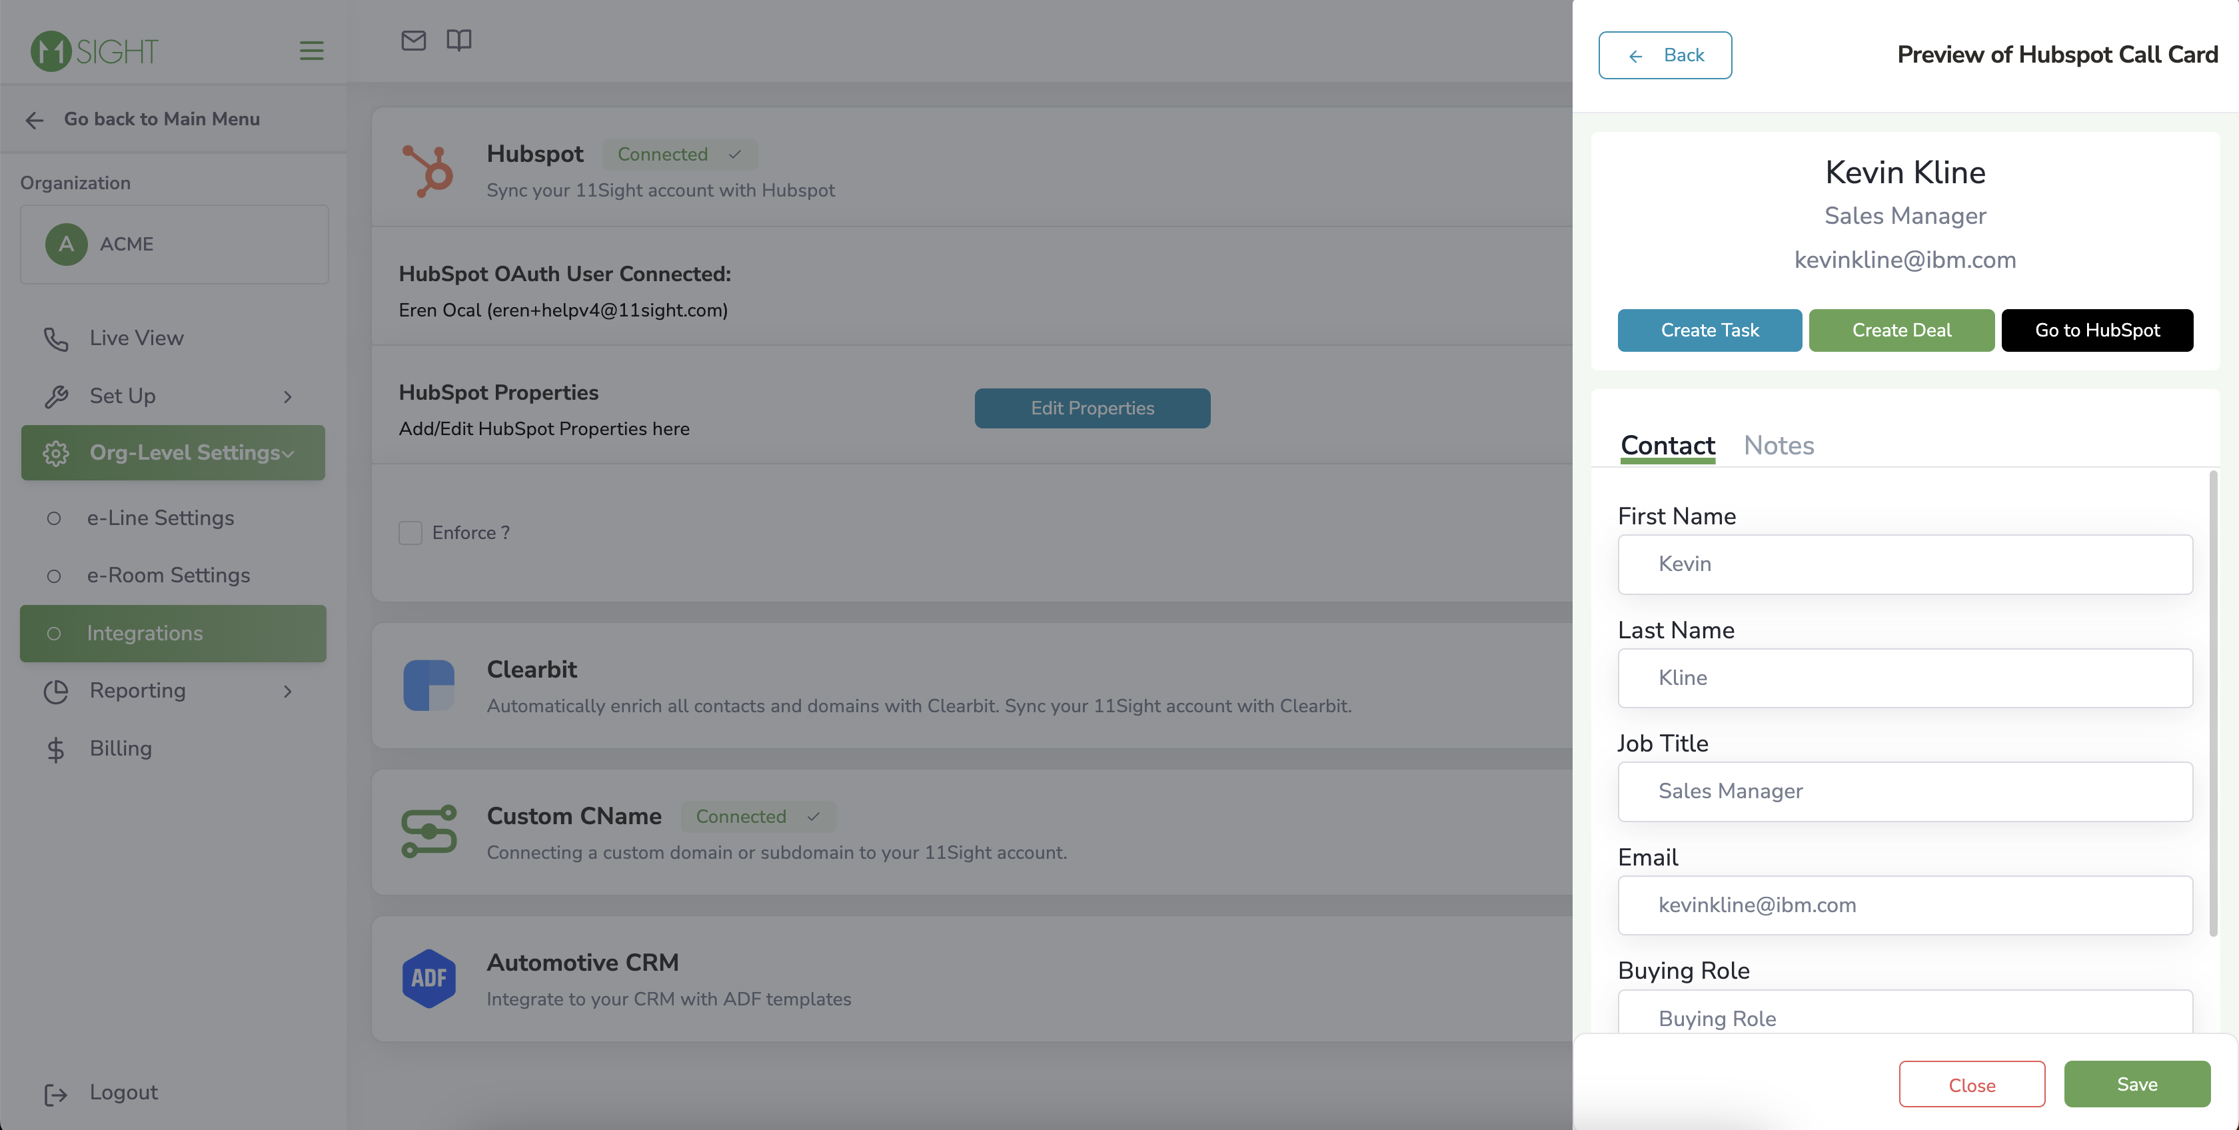Click the Automotive CRM ADF icon
Screen dimensions: 2239x1130
[x=428, y=979]
